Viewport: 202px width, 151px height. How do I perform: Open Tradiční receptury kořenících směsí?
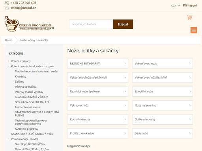[36, 72]
